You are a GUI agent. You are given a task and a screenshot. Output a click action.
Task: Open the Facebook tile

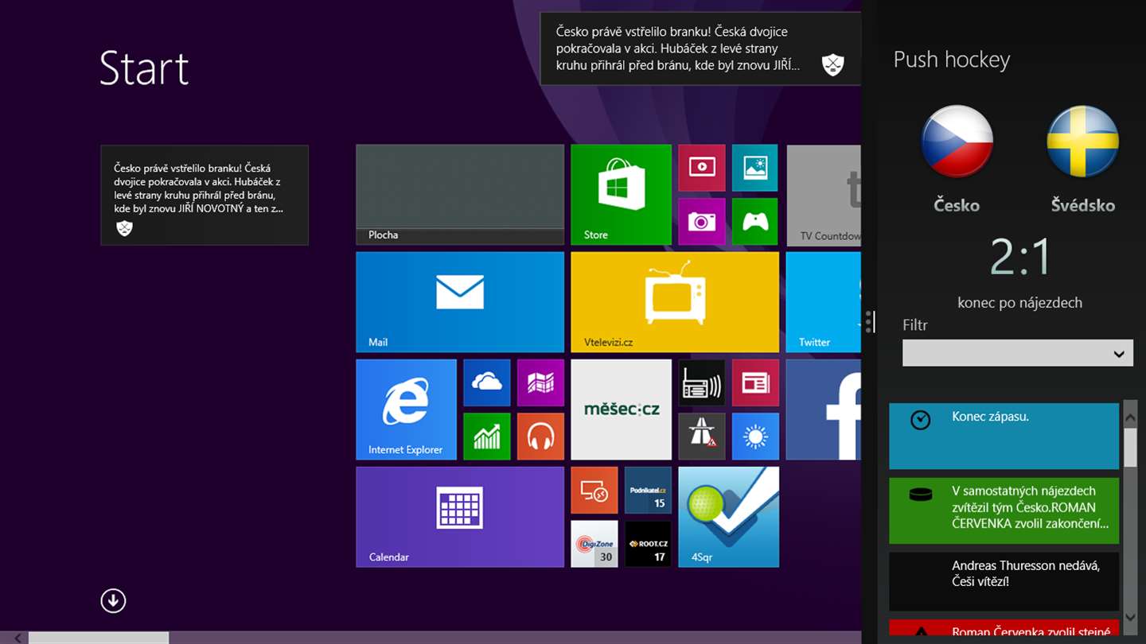tap(824, 409)
